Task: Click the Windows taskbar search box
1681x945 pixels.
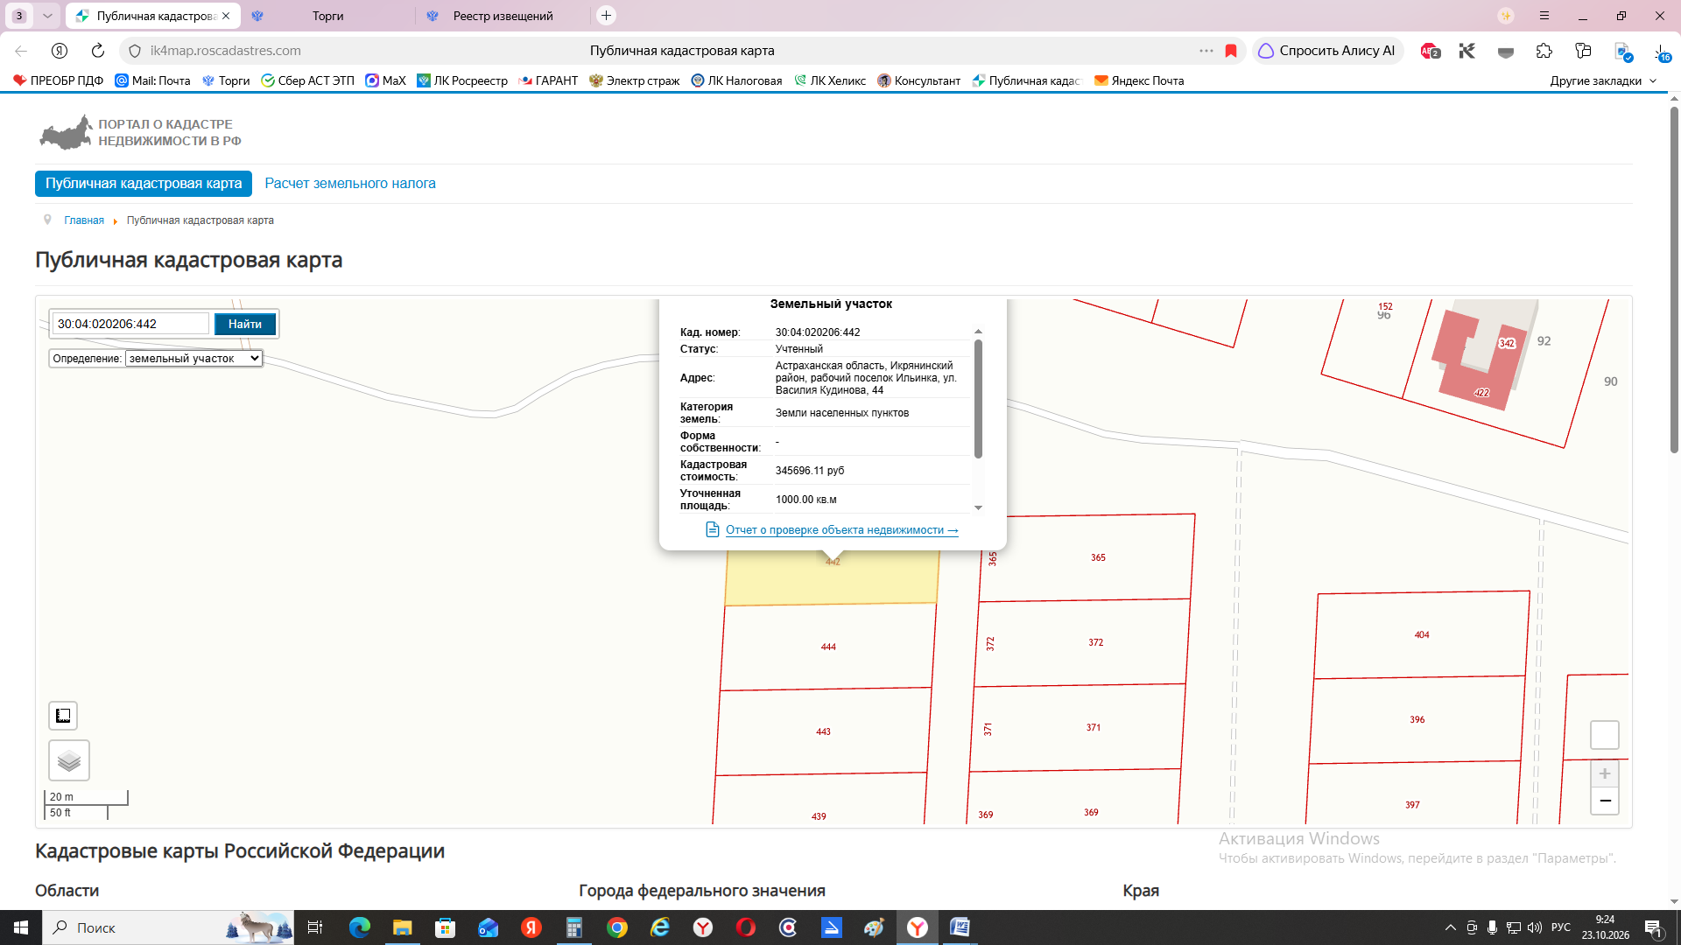Action: [x=168, y=927]
